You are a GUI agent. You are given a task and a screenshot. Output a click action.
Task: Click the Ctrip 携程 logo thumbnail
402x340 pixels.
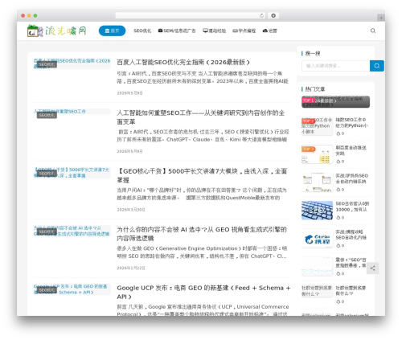(x=317, y=239)
